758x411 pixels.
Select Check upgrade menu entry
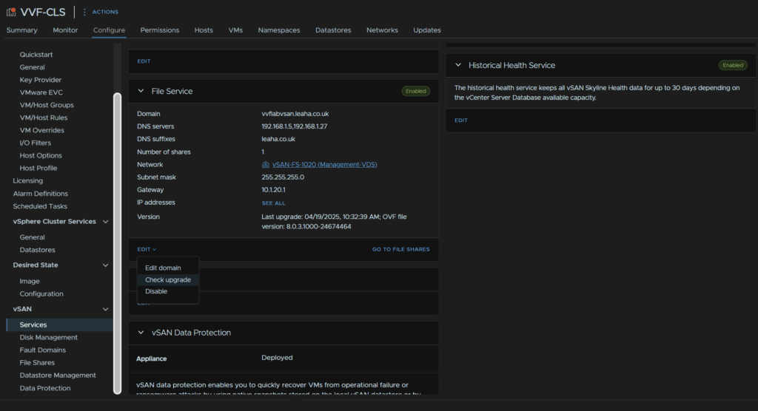pyautogui.click(x=168, y=279)
